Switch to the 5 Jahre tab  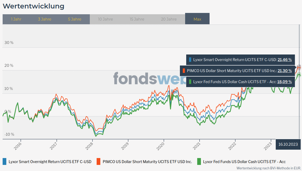tap(75, 19)
